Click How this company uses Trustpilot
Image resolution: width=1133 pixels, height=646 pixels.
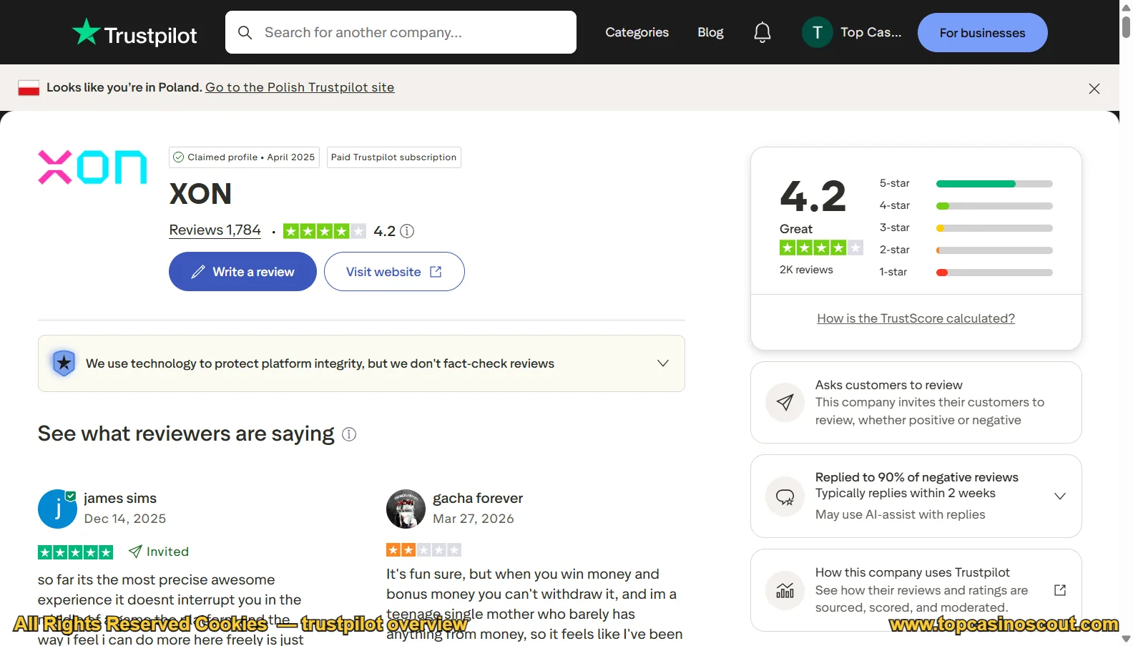(x=913, y=572)
